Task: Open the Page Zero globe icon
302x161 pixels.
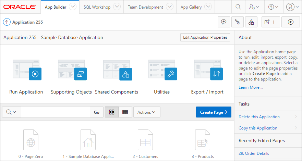Action: (x=31, y=140)
